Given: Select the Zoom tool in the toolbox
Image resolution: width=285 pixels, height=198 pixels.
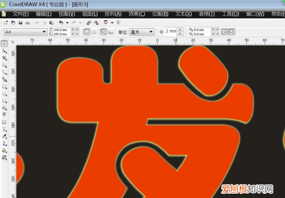Looking at the screenshot, I should coord(4,64).
